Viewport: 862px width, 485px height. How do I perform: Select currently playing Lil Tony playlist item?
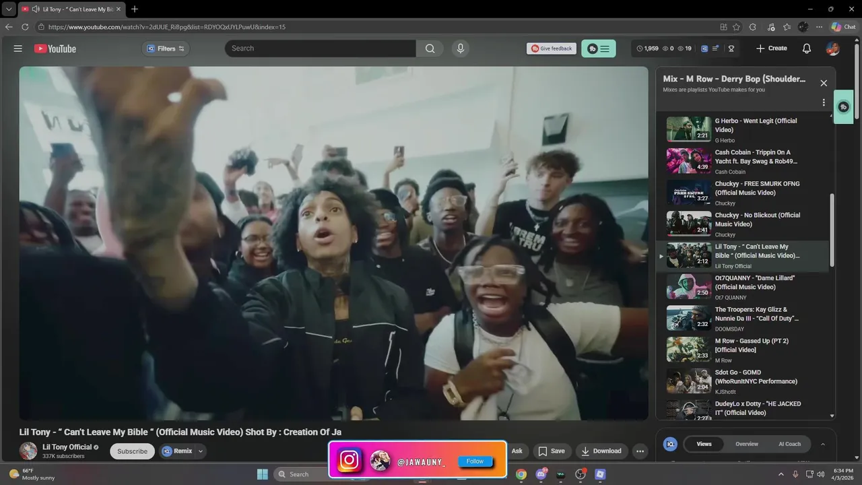(743, 256)
